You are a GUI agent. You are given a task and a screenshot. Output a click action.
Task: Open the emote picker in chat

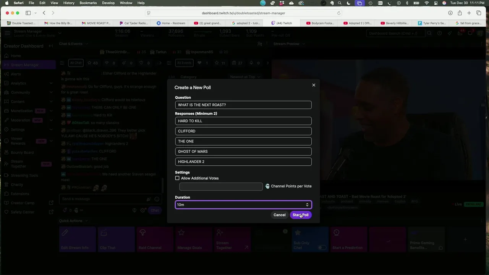[157, 199]
